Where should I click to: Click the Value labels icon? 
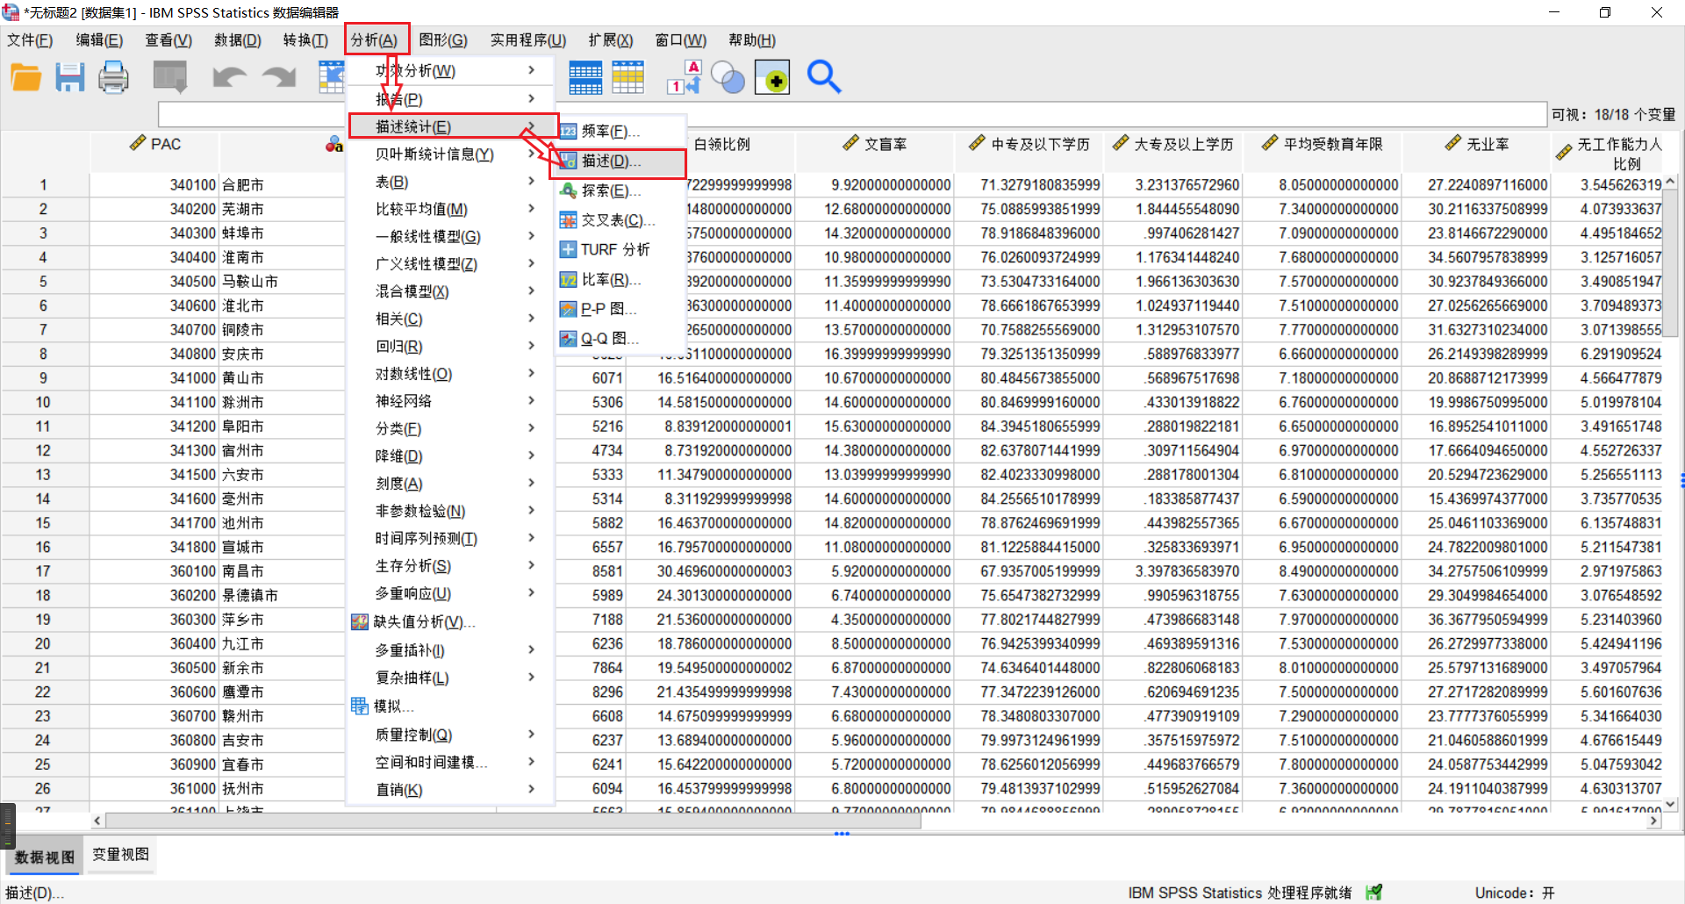pos(685,77)
